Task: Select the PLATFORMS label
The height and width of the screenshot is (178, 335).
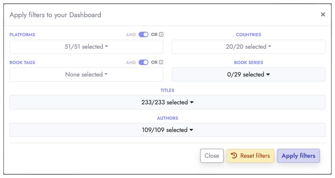Action: point(22,35)
